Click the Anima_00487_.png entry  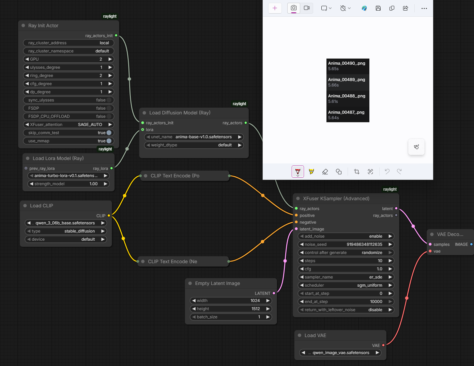[348, 115]
